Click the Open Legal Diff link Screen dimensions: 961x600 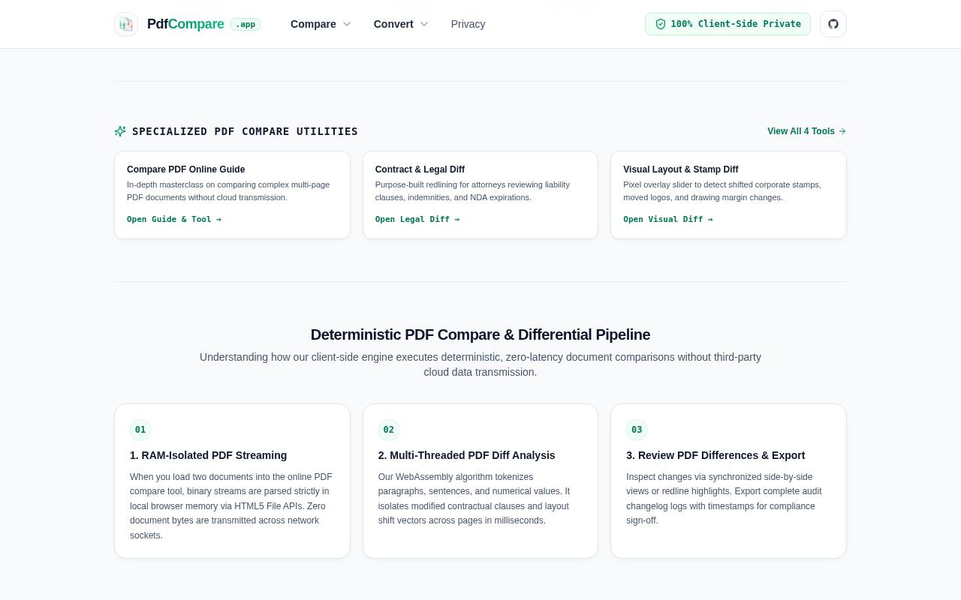(417, 219)
